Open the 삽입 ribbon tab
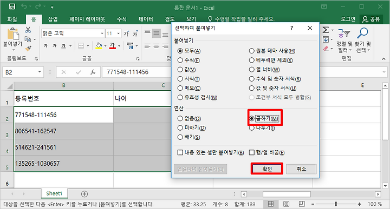 pyautogui.click(x=53, y=19)
